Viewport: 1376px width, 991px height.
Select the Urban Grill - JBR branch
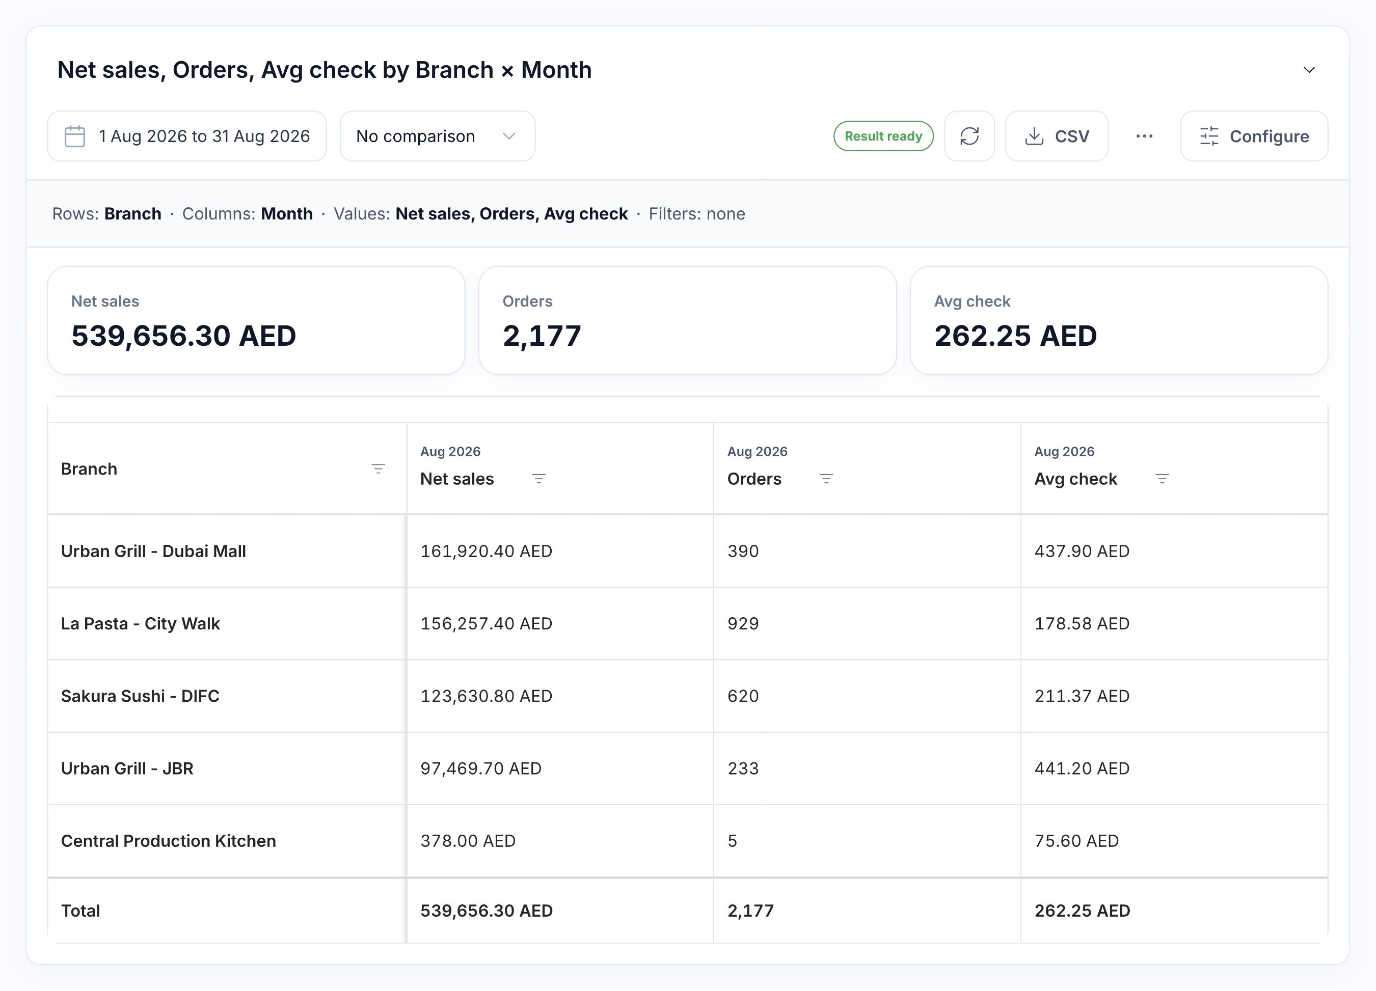[x=127, y=768]
